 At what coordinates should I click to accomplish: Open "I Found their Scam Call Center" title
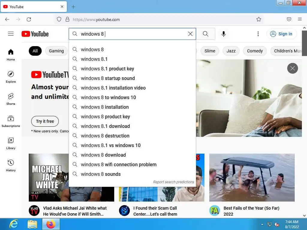coord(155,211)
